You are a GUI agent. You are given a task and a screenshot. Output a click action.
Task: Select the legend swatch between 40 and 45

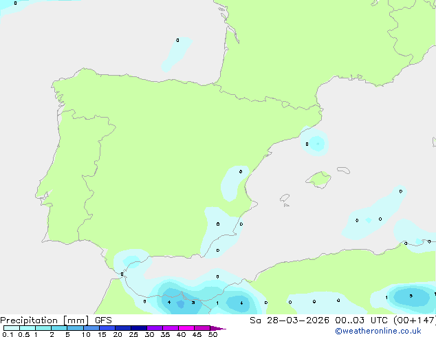click(x=186, y=328)
